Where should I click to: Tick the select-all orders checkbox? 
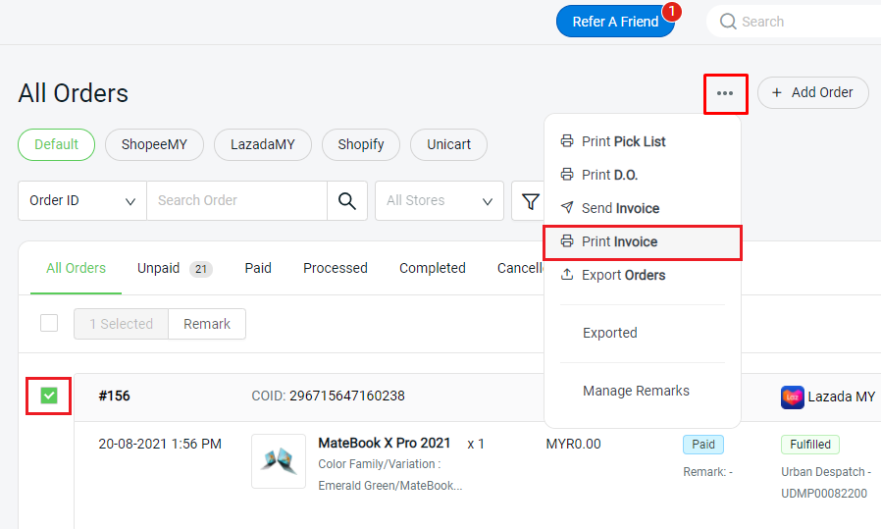coord(49,323)
